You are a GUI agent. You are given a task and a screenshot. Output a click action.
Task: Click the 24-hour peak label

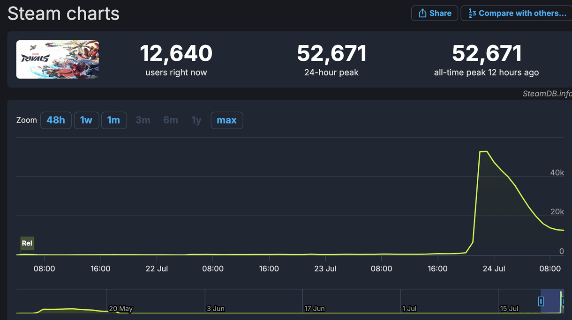(331, 73)
